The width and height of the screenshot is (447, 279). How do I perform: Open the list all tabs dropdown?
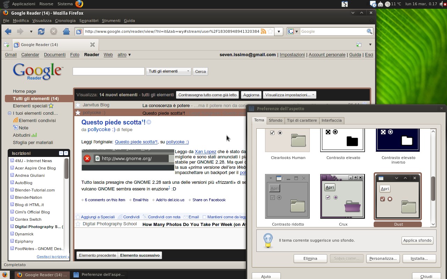coord(370,45)
